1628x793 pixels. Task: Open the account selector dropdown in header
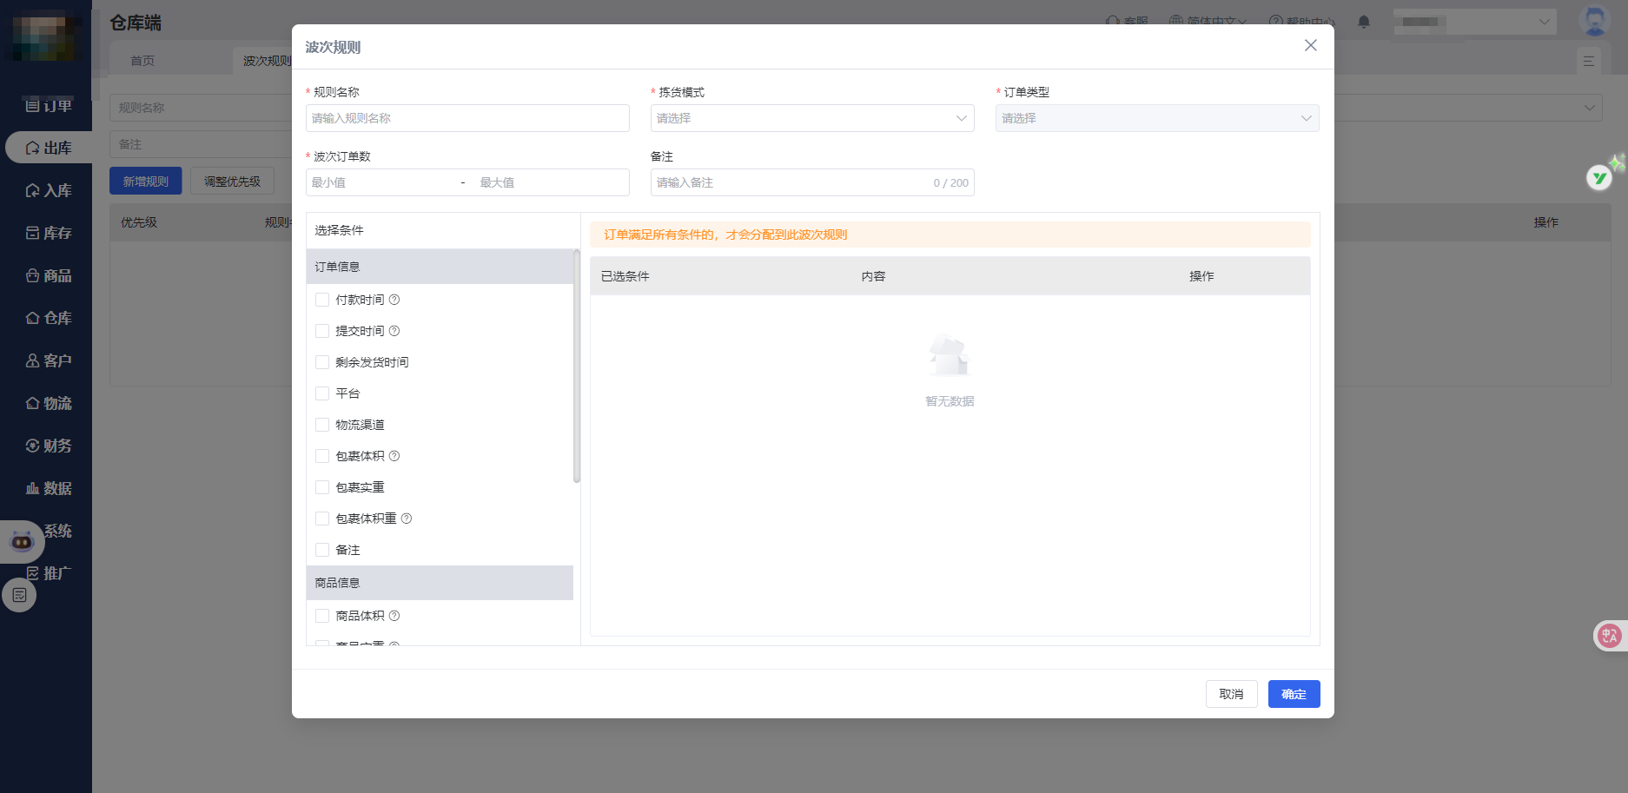tap(1475, 22)
